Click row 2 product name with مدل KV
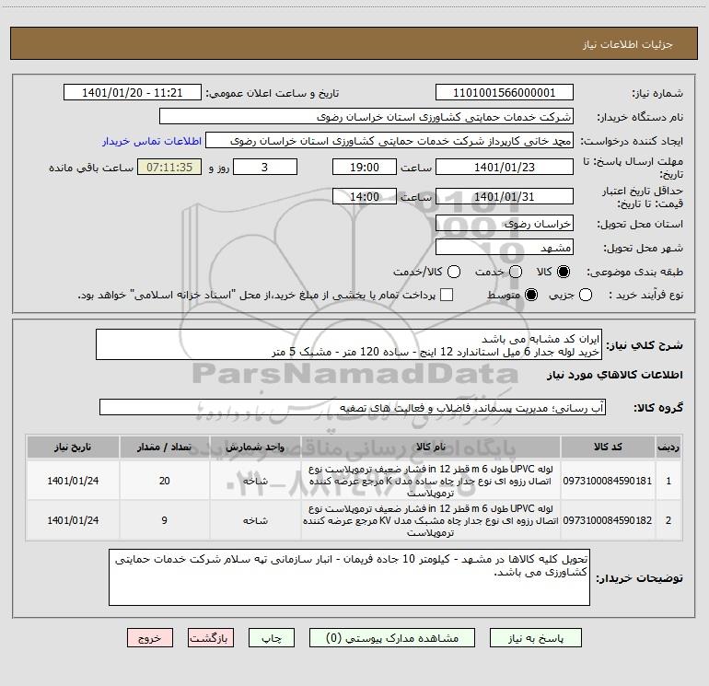The image size is (709, 686). [431, 520]
